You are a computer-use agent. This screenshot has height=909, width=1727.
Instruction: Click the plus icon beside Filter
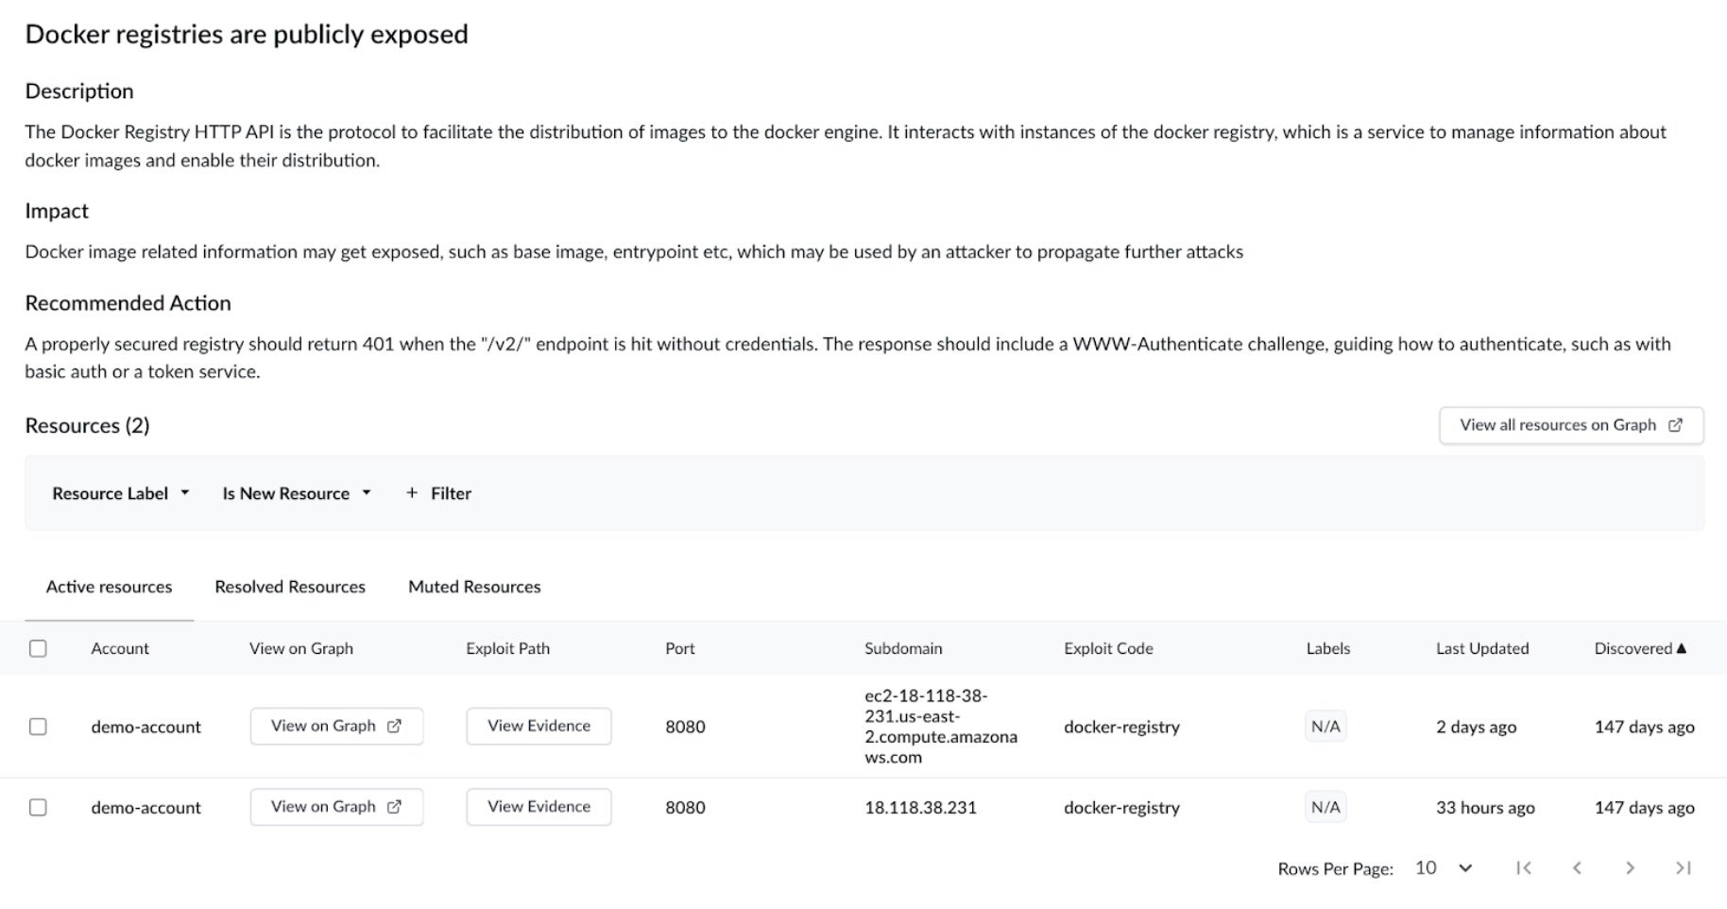pos(412,493)
